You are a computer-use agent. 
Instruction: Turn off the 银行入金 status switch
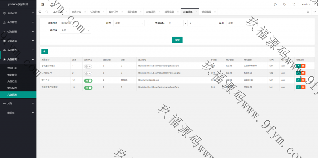[88, 80]
